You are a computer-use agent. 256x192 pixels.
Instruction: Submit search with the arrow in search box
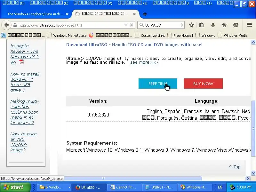[x=181, y=25]
